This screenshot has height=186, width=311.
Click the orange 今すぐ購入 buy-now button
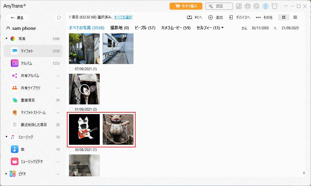click(x=186, y=6)
